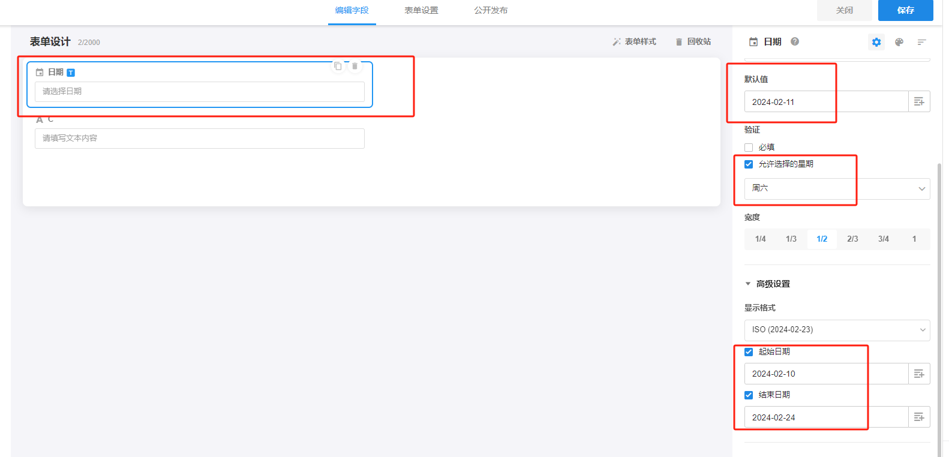Click the insert-variable icon beside 默认值 input
This screenshot has width=949, height=457.
[919, 102]
